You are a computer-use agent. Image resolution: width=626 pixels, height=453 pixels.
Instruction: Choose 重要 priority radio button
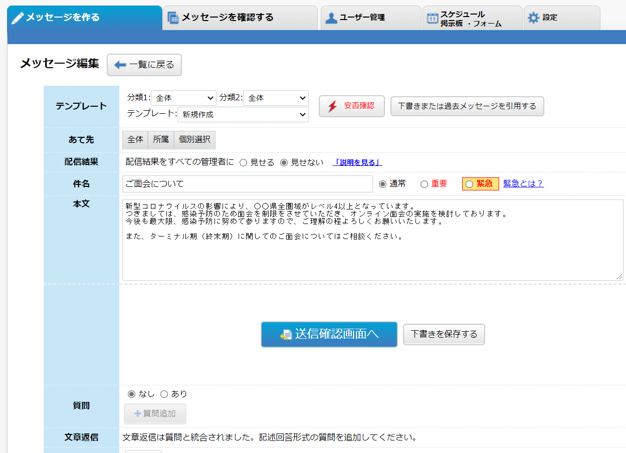pyautogui.click(x=424, y=184)
